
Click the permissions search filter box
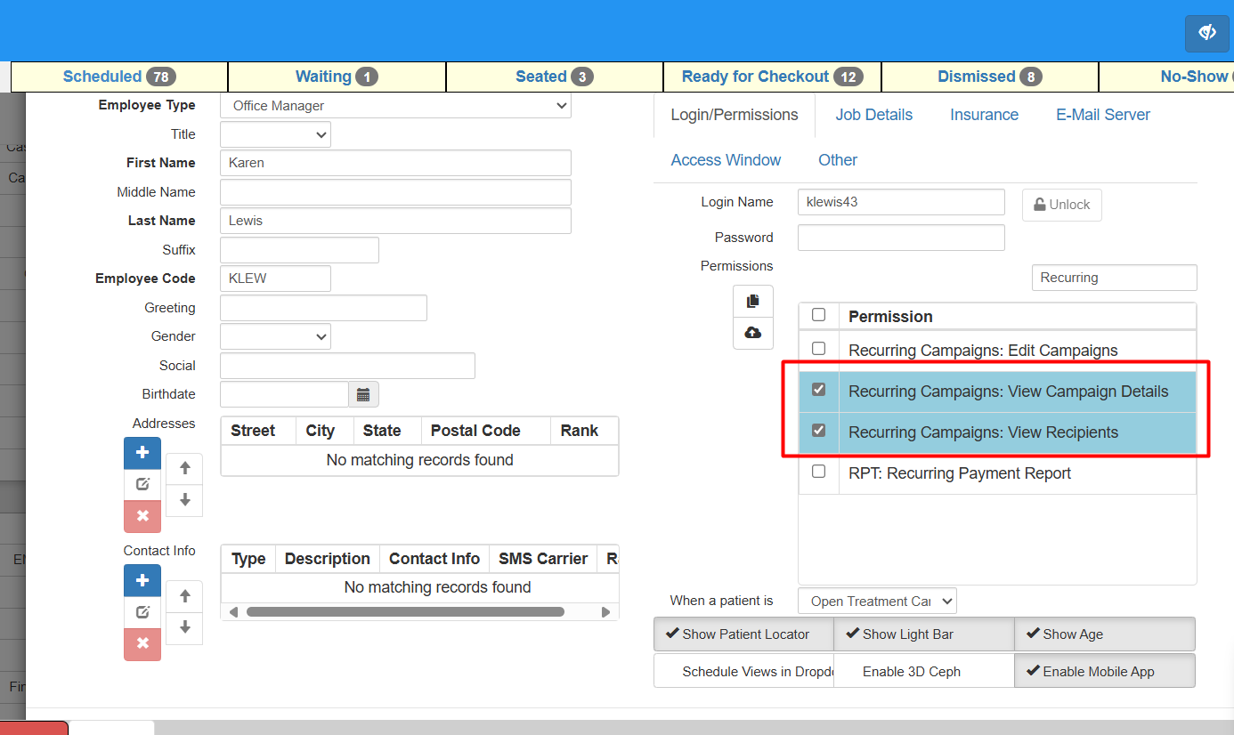click(x=1114, y=278)
